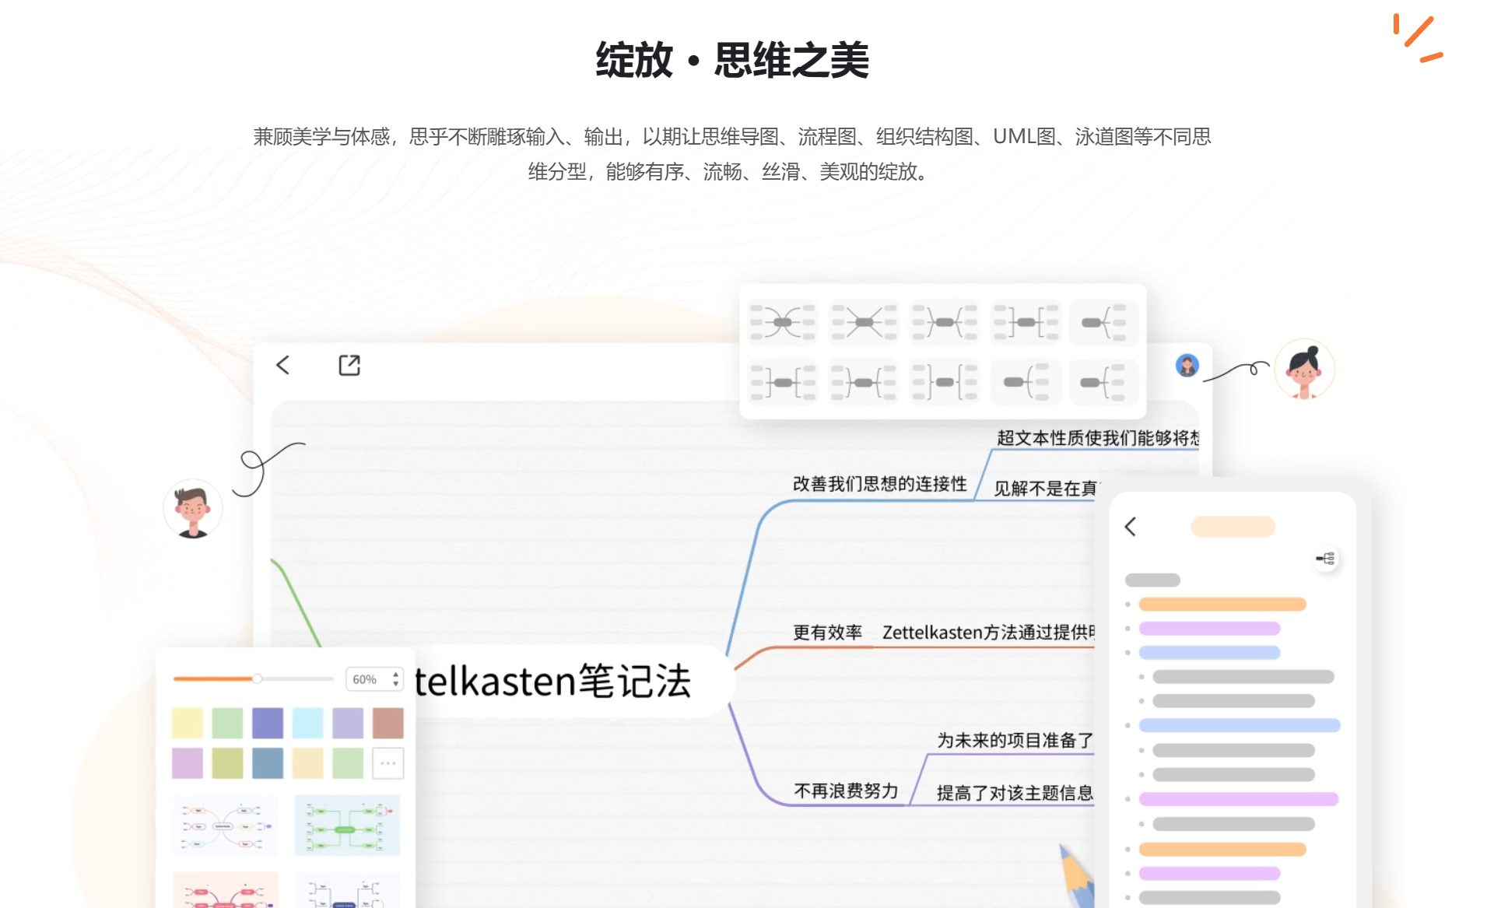This screenshot has width=1487, height=908.
Task: Select the light green swatch in top row
Action: pyautogui.click(x=227, y=723)
